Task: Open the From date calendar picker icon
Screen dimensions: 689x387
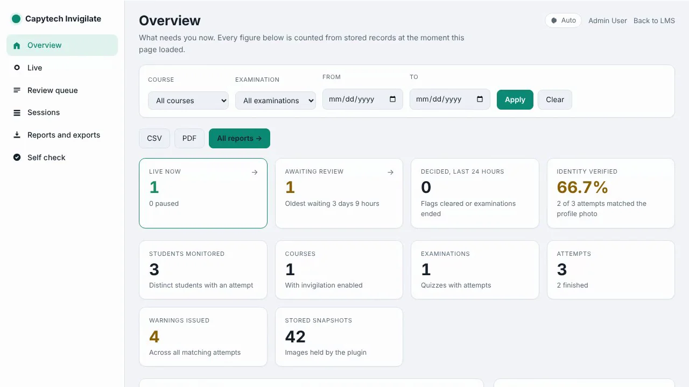Action: [x=392, y=99]
